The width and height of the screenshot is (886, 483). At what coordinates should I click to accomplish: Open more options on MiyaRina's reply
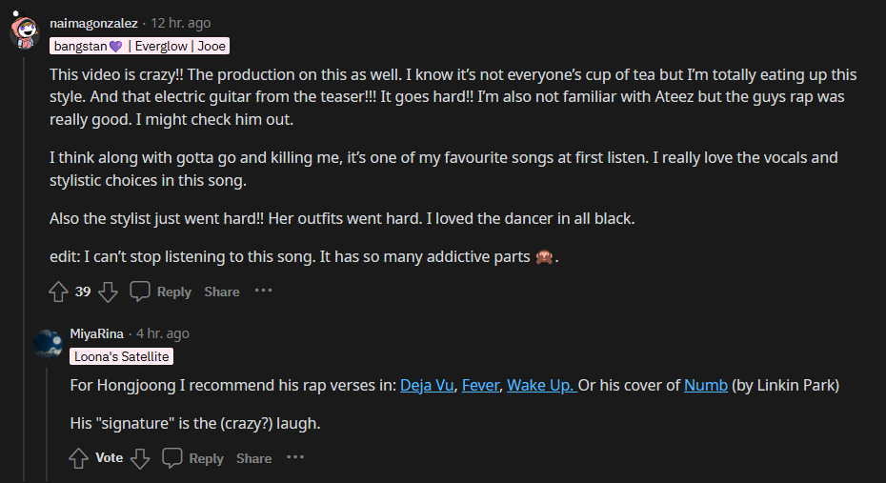295,457
